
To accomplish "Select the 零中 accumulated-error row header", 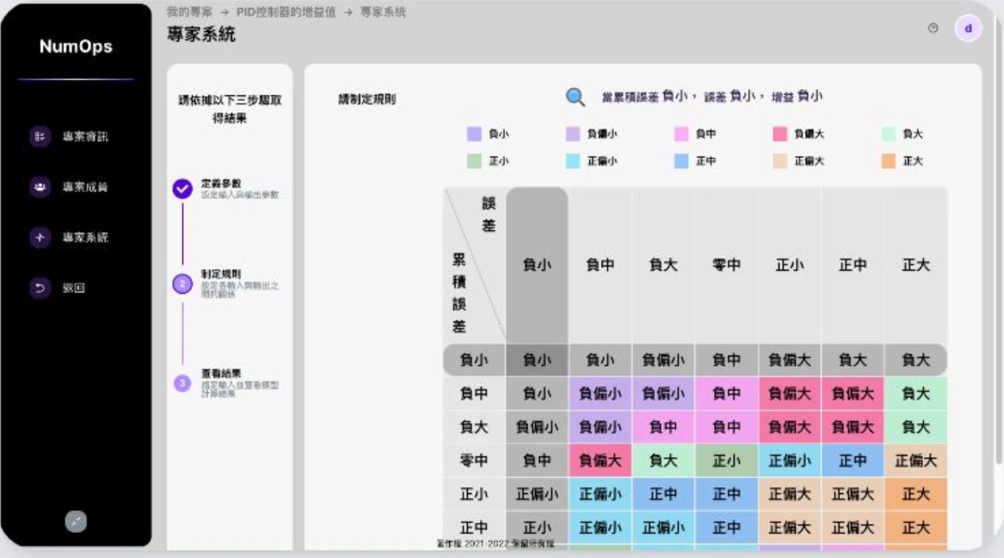I will click(474, 461).
